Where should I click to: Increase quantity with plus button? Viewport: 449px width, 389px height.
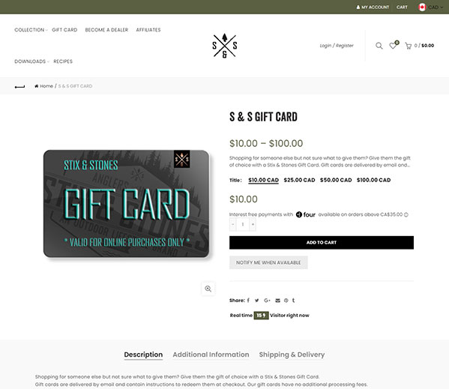pyautogui.click(x=253, y=224)
